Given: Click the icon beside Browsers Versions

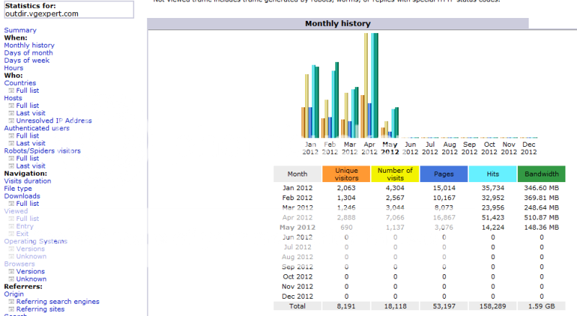Looking at the screenshot, I should pos(12,271).
